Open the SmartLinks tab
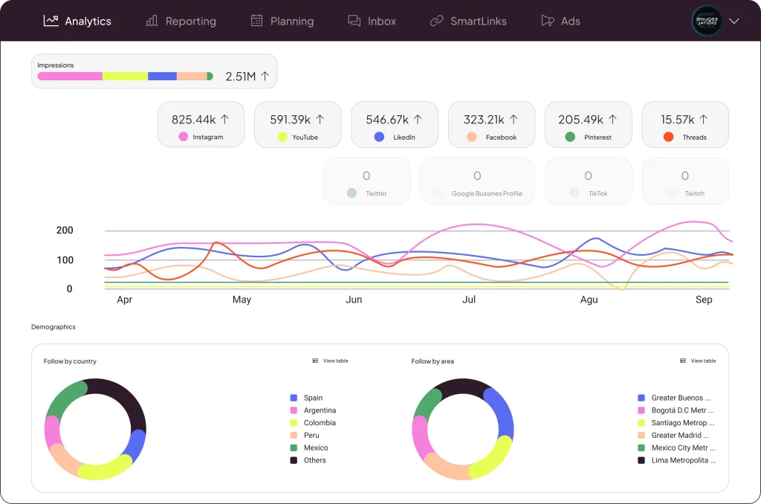The width and height of the screenshot is (761, 504). click(468, 21)
